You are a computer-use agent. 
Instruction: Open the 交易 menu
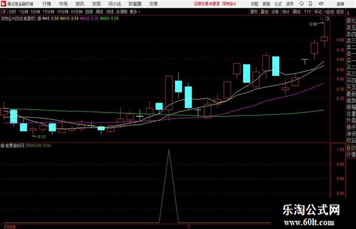coord(153,4)
